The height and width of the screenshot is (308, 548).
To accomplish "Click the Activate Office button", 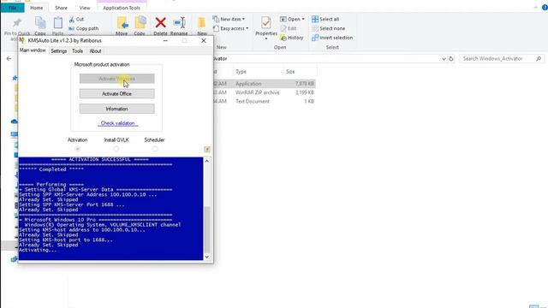I will 116,93.
